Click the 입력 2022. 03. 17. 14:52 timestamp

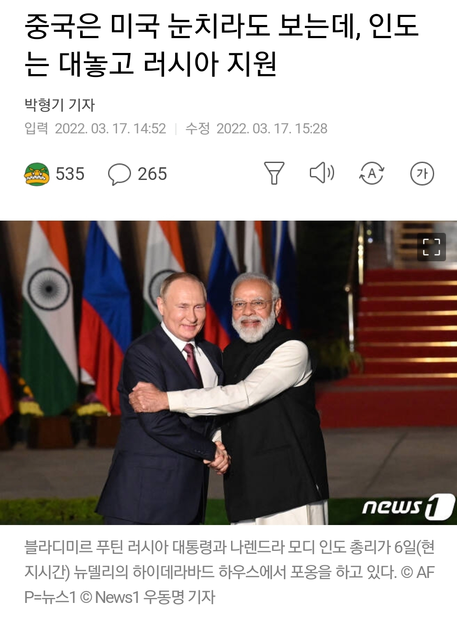pos(95,128)
